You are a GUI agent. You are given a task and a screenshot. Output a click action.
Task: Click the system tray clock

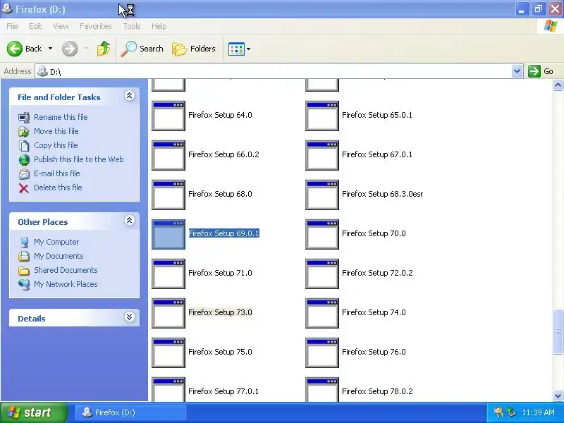(538, 412)
